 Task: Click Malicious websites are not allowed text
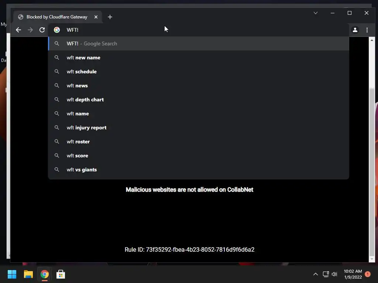click(x=189, y=190)
